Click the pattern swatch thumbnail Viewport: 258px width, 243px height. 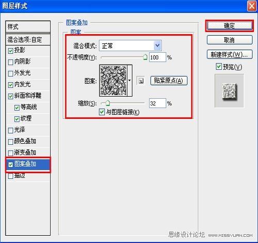coord(114,81)
